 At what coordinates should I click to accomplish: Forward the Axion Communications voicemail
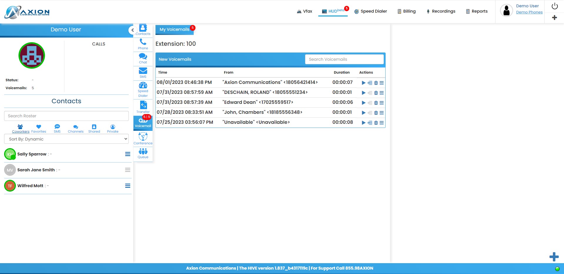click(x=370, y=83)
